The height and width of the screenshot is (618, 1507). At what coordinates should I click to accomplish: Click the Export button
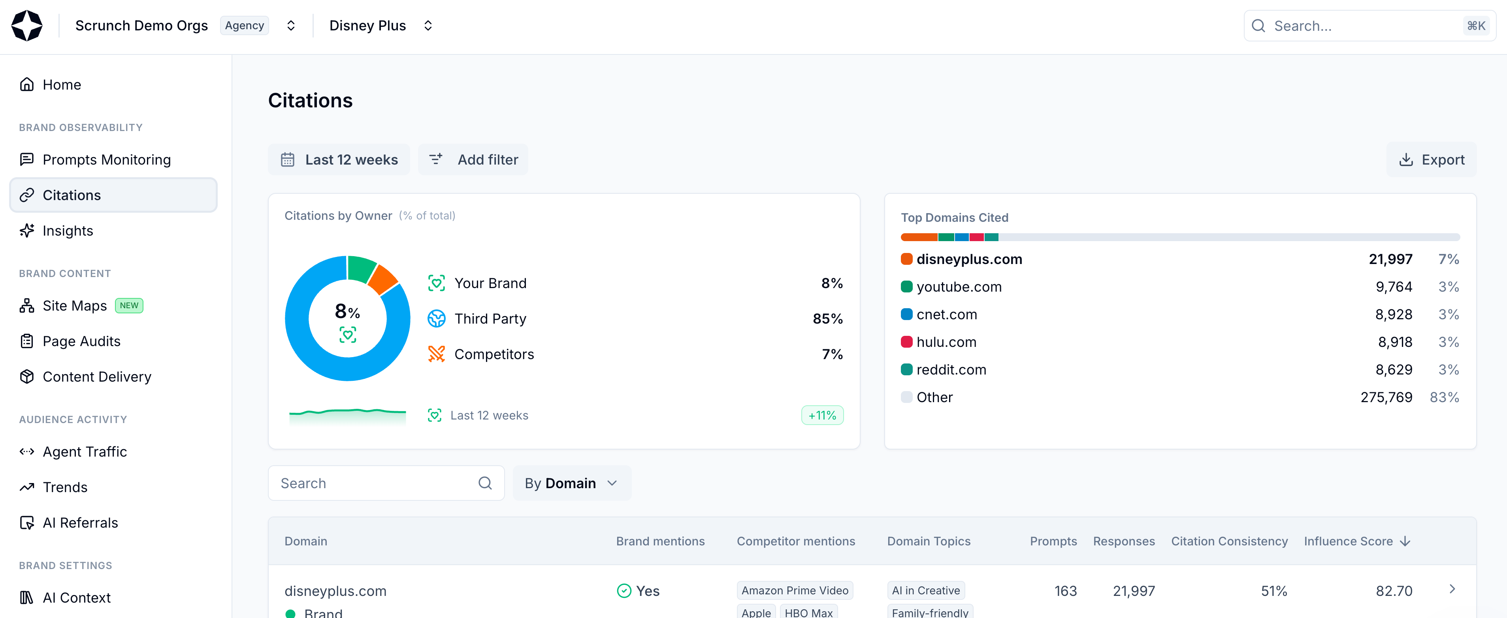point(1431,159)
